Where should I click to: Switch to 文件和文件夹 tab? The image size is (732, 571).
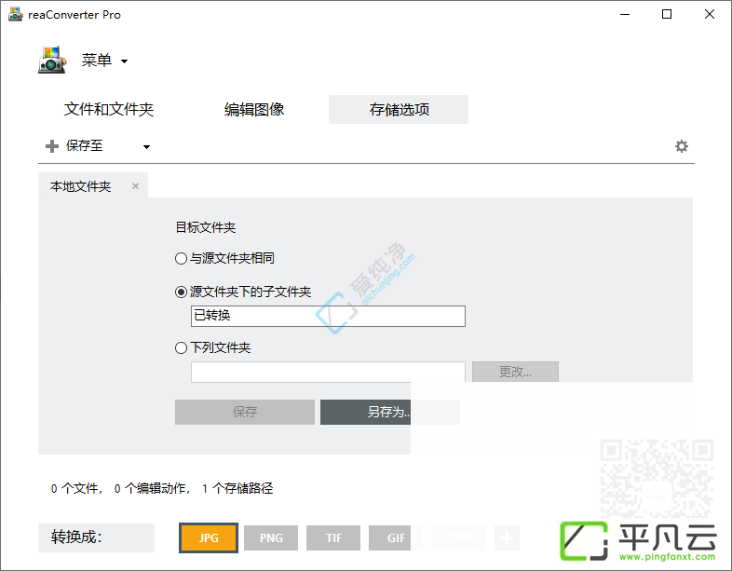click(109, 109)
